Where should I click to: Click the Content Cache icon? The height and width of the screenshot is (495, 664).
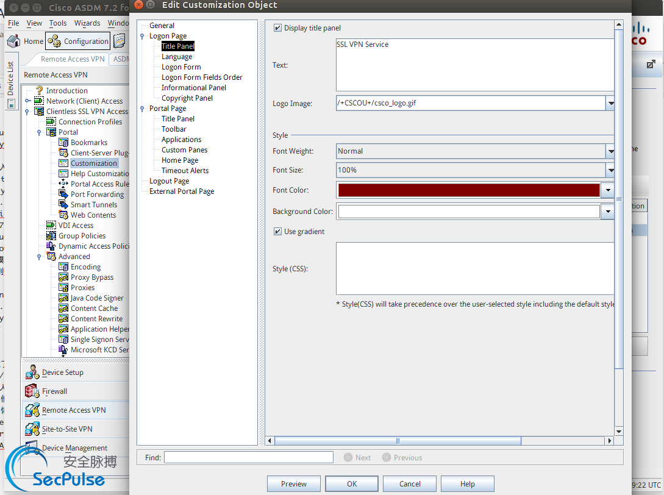coord(63,308)
